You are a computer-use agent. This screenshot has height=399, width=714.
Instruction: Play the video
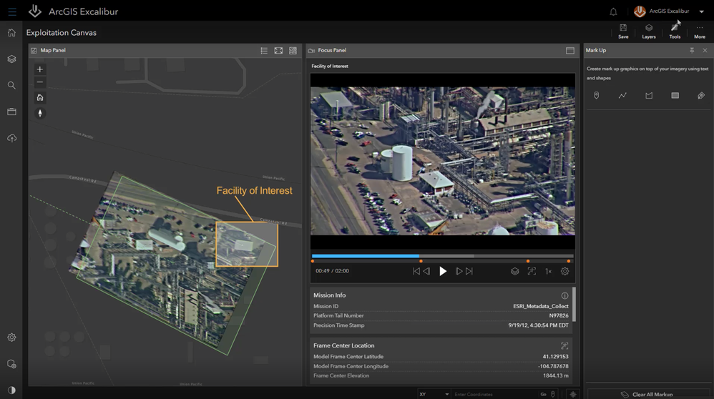(443, 271)
